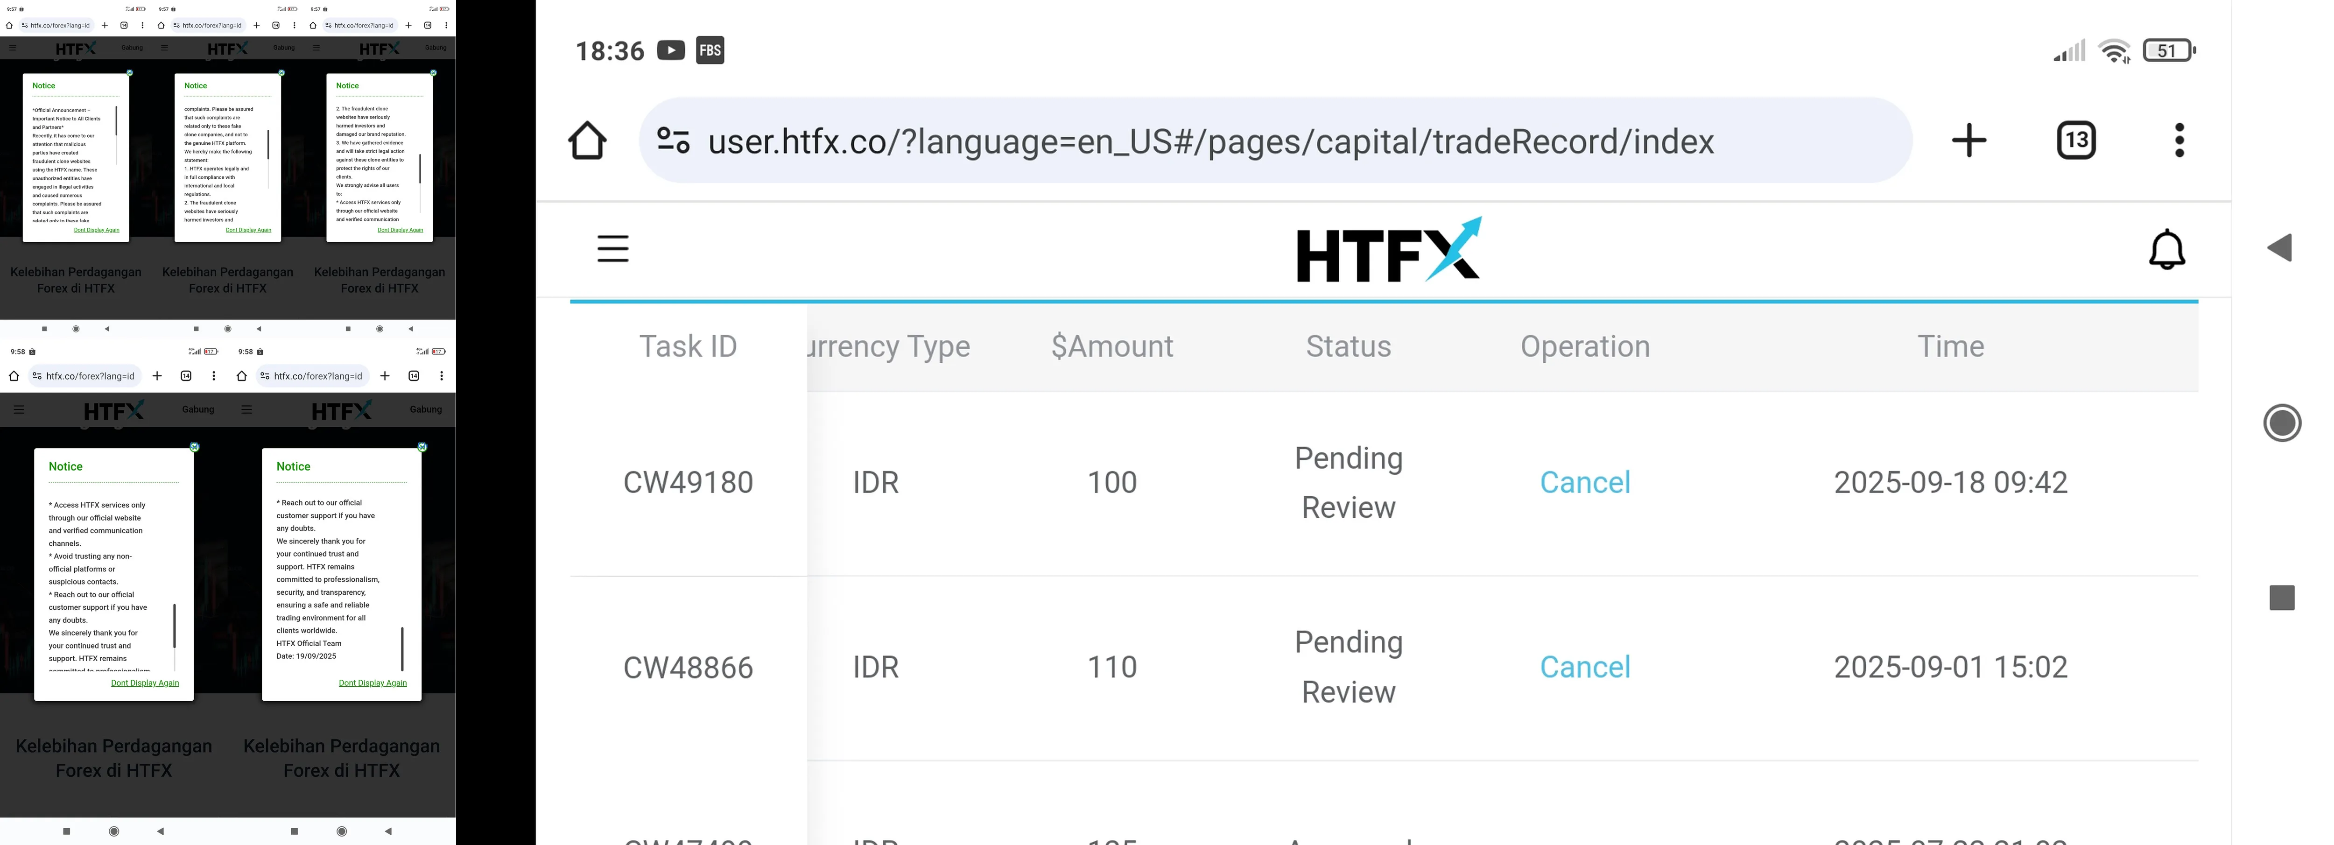Viewport: 2334px width, 845px height.
Task: Tap the YouTube icon in the 18:36 status bar
Action: point(670,50)
